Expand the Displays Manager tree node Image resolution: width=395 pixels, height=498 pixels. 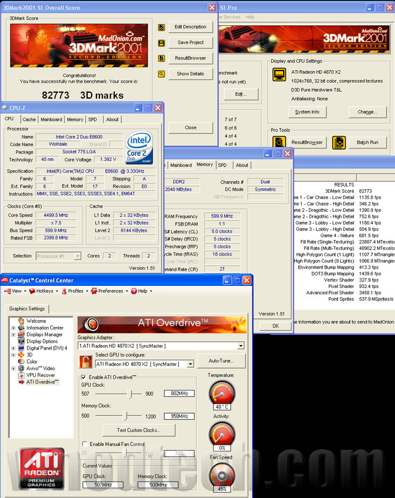(13, 335)
